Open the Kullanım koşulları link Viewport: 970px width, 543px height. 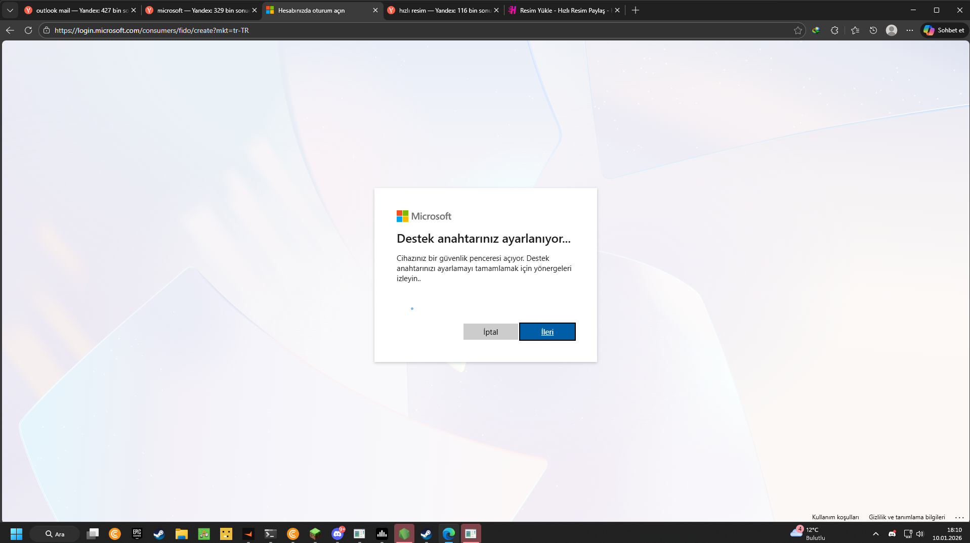835,517
